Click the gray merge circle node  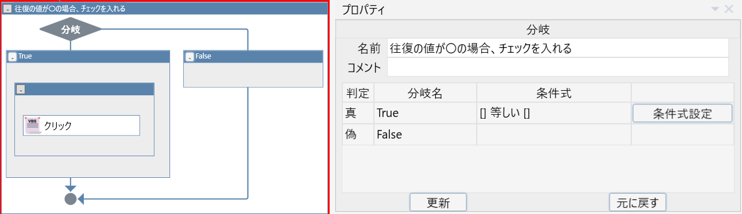click(x=70, y=199)
